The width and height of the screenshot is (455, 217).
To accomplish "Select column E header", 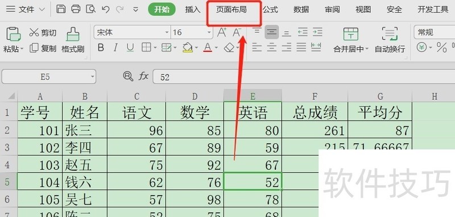I will [253, 96].
